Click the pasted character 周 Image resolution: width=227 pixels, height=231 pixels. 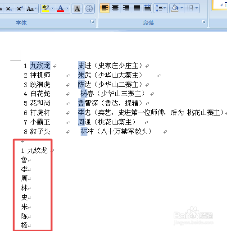point(24,179)
